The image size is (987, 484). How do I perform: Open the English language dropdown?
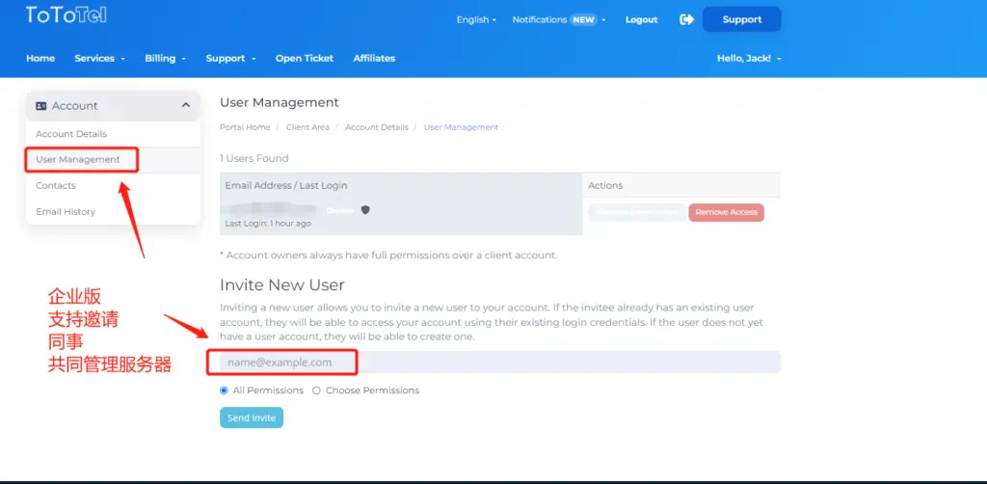(476, 19)
